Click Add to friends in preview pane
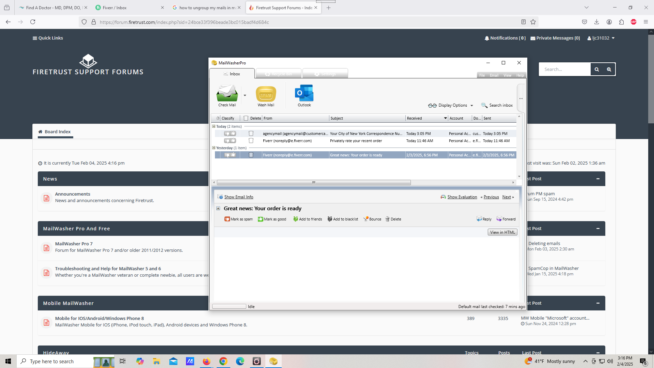654x368 pixels. pyautogui.click(x=308, y=219)
